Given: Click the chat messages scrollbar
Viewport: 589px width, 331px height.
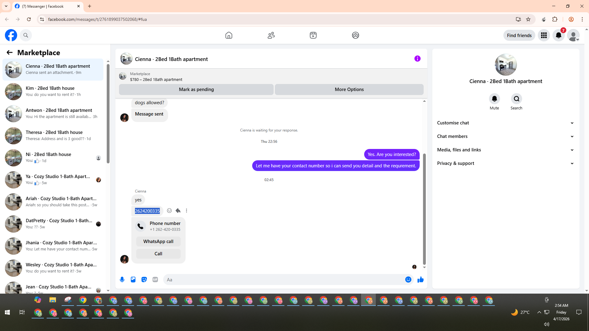Looking at the screenshot, I should click(x=424, y=209).
